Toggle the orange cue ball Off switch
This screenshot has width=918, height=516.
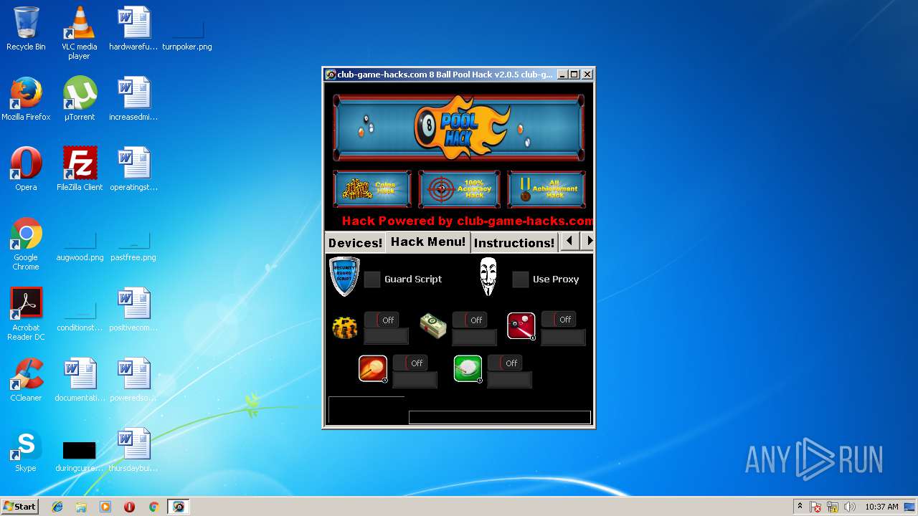coord(410,363)
